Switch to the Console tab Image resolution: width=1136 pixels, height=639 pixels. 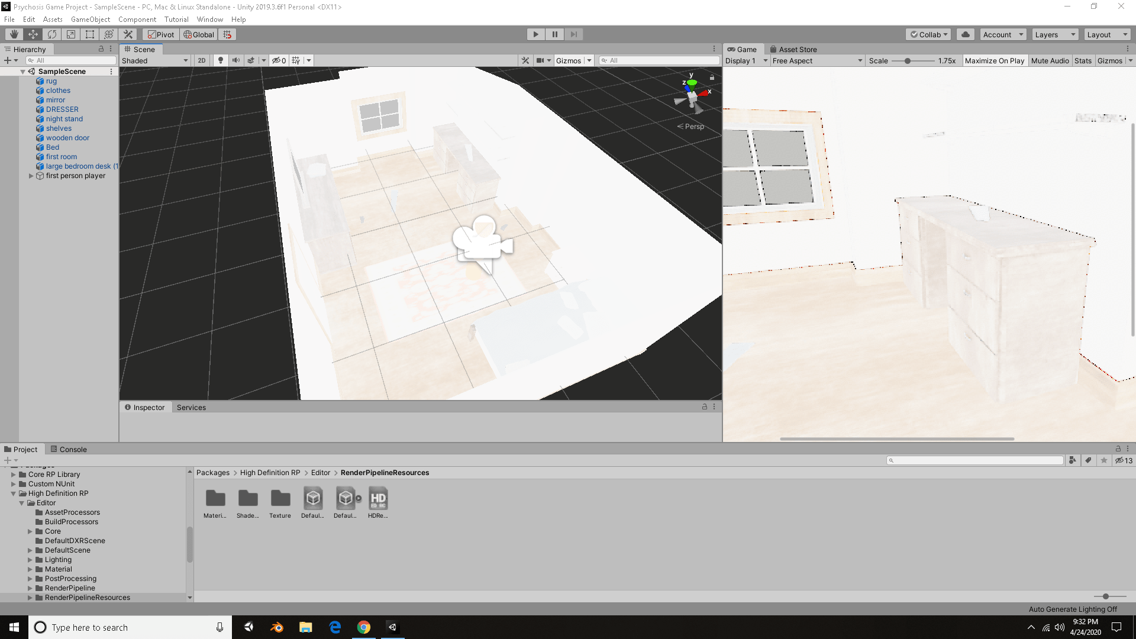pyautogui.click(x=68, y=449)
